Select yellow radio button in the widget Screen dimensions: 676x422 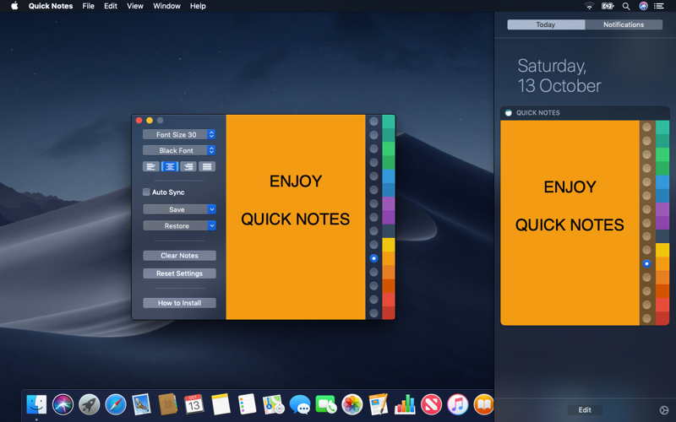(646, 250)
